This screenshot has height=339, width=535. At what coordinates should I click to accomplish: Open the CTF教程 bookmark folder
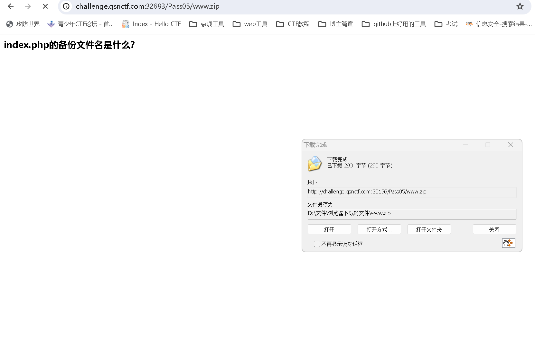(x=292, y=24)
